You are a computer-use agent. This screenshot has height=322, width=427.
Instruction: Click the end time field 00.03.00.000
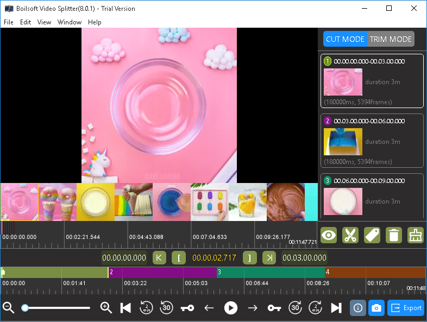(x=304, y=258)
